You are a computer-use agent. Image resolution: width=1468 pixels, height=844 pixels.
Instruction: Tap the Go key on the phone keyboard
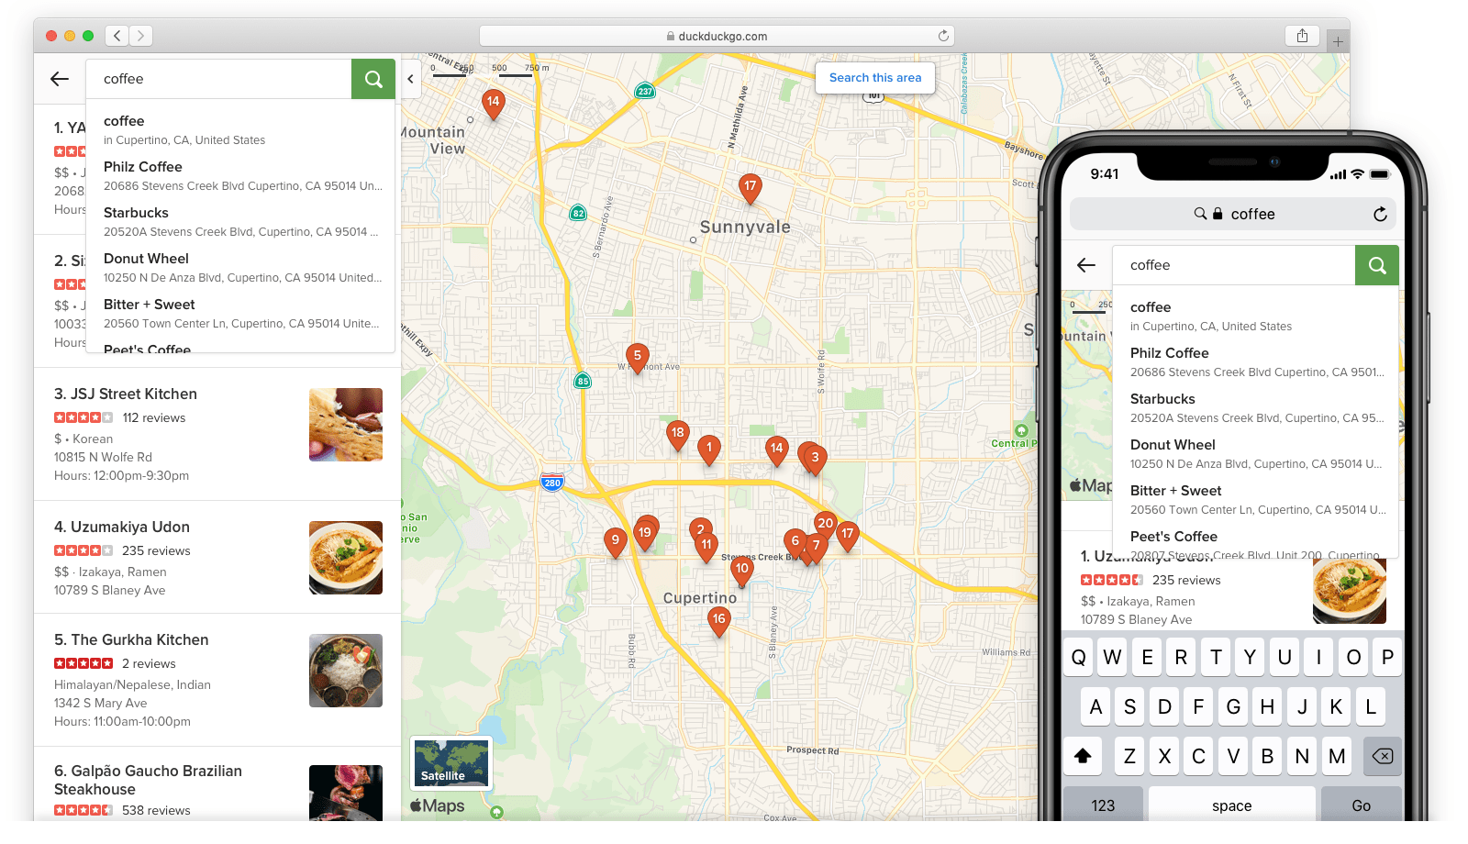[x=1361, y=805]
